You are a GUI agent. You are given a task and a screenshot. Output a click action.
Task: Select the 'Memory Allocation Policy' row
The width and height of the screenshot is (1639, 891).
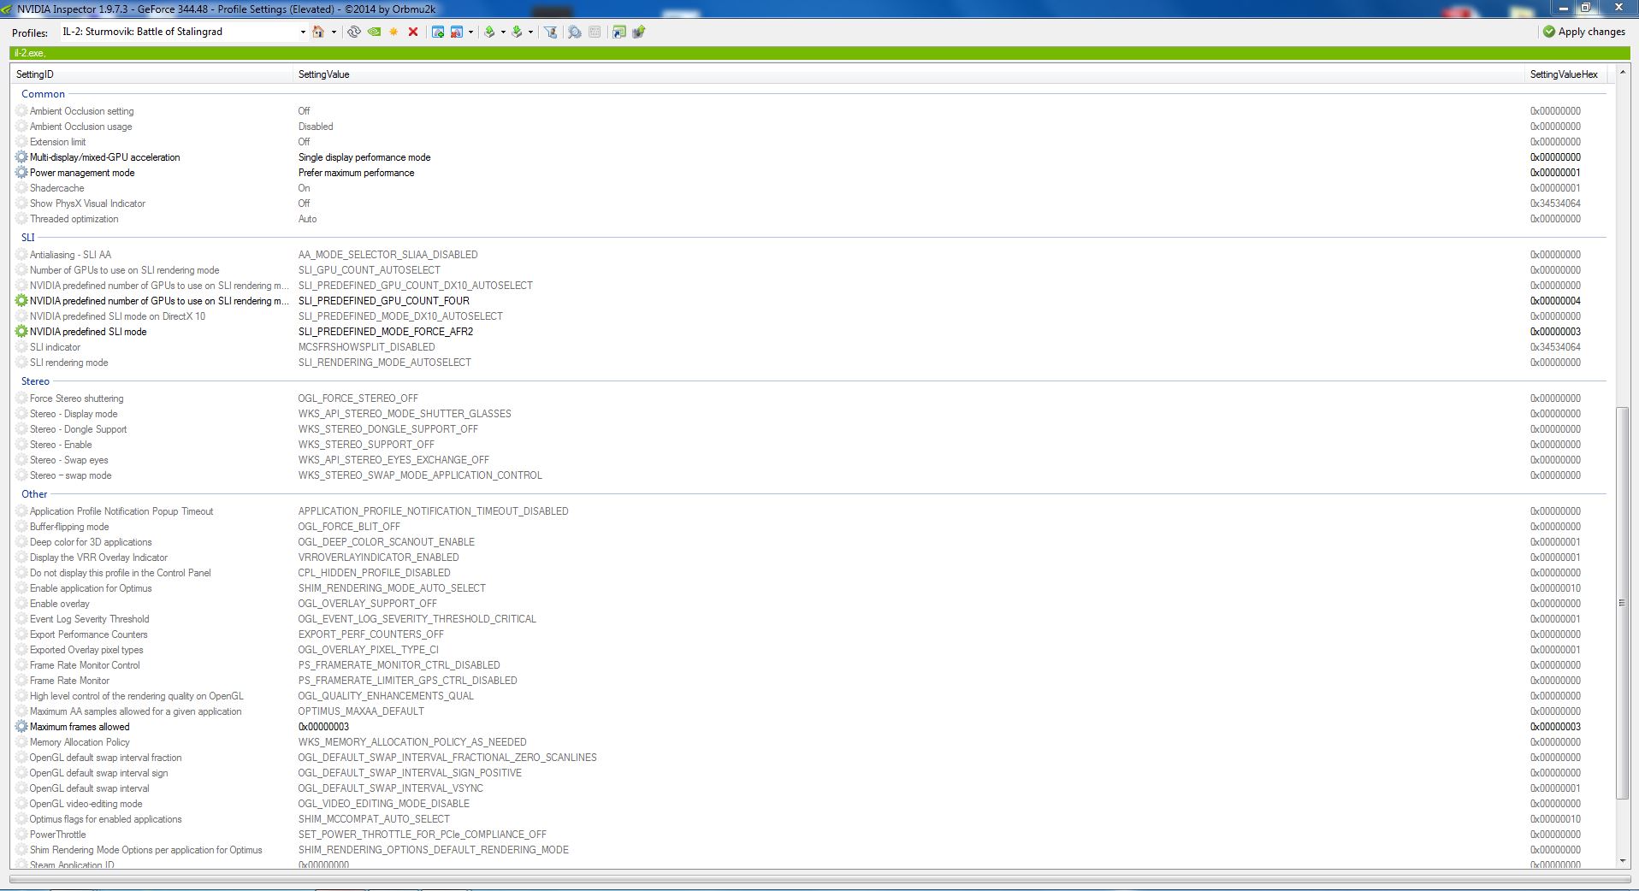(810, 742)
